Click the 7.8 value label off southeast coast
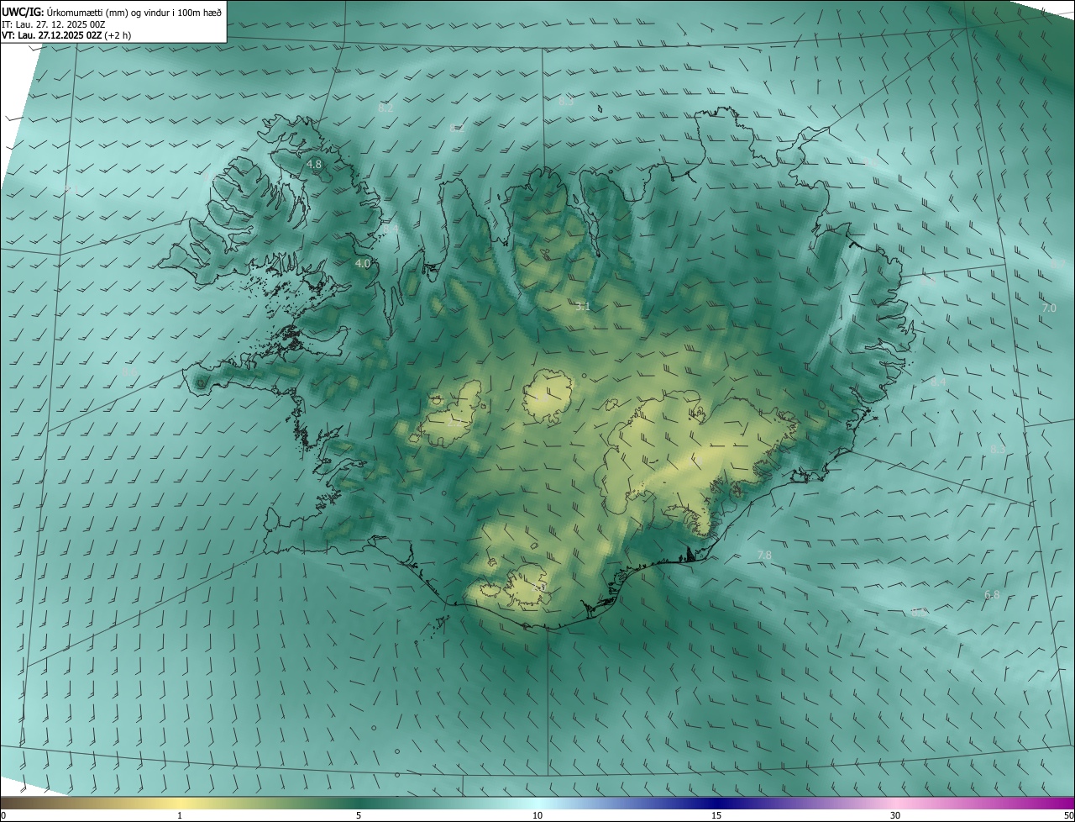Screen dimensions: 1075x822 pos(764,555)
